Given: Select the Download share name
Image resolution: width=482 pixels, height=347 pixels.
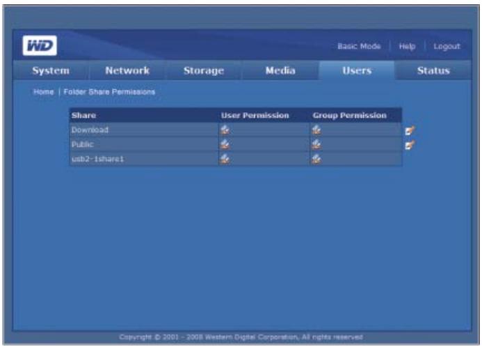Looking at the screenshot, I should (90, 130).
